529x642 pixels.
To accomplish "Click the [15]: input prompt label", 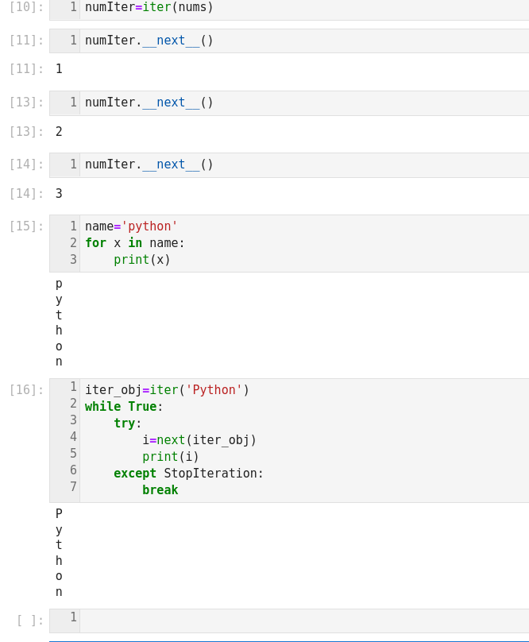I will 26,226.
